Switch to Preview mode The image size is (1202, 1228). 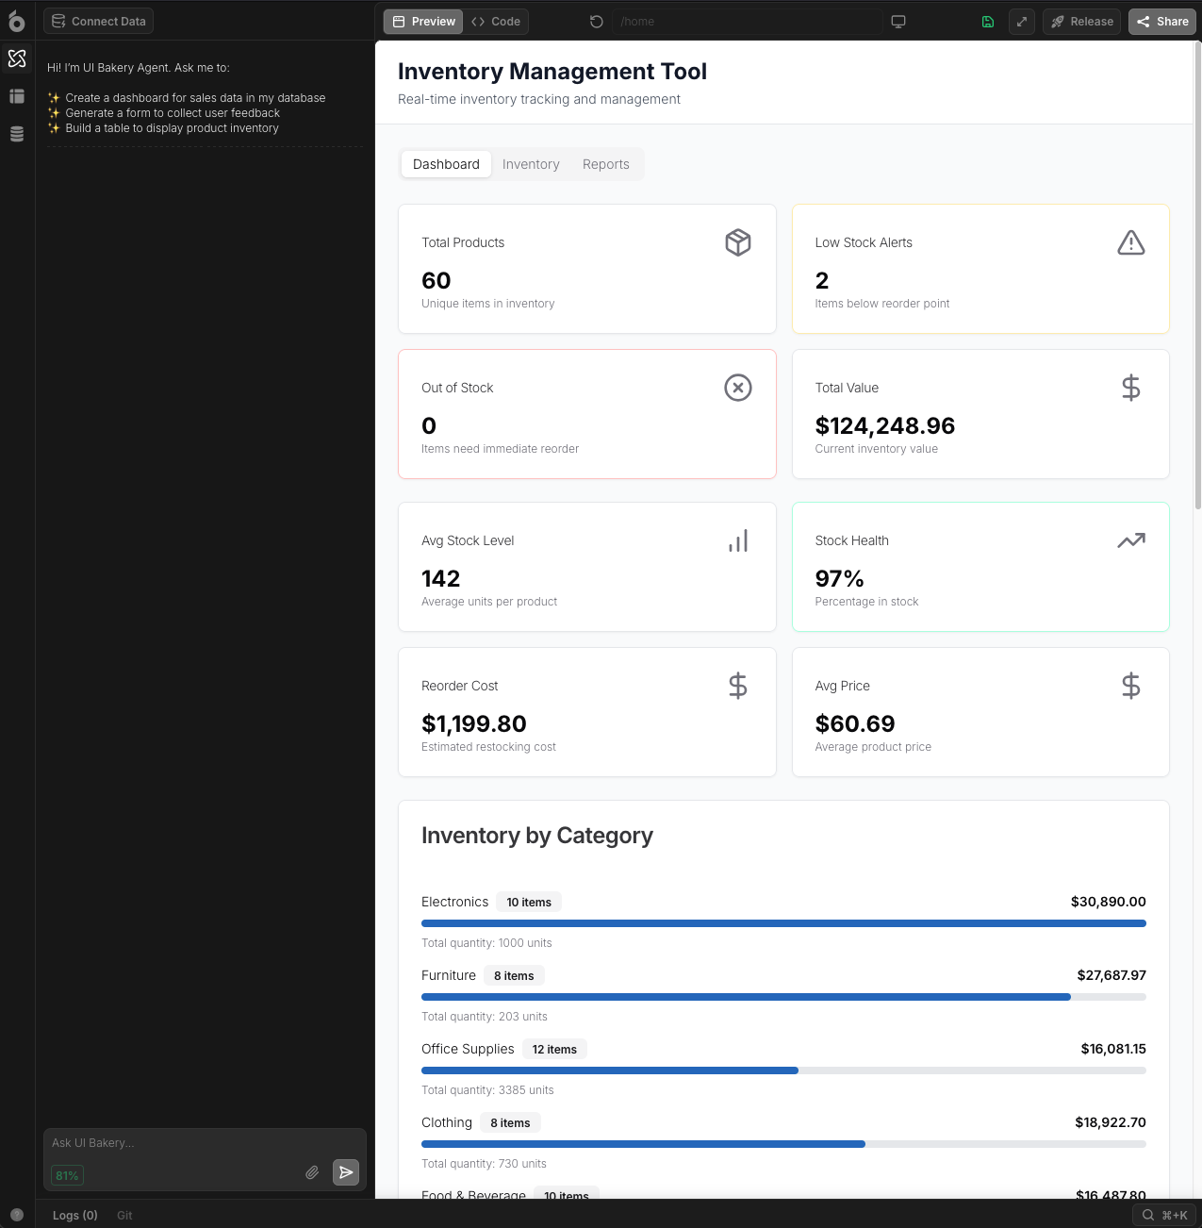[x=423, y=22]
